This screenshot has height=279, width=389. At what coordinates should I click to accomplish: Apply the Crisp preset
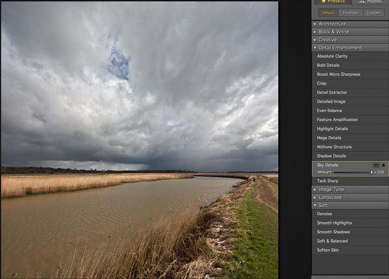coord(350,83)
